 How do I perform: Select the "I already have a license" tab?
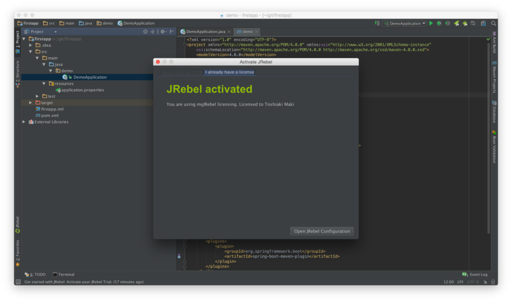[229, 72]
